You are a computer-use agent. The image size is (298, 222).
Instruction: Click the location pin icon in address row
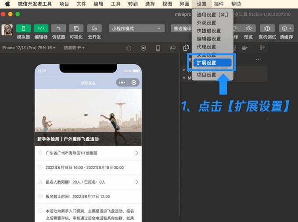[x=40, y=153]
